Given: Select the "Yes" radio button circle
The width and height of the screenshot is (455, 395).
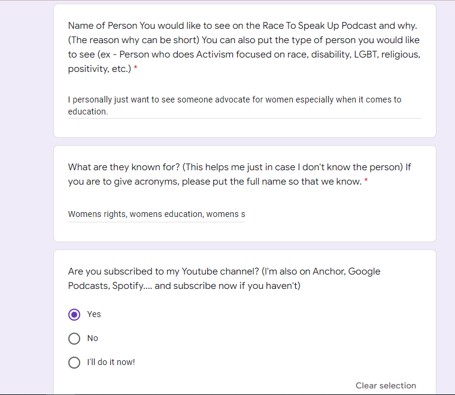Looking at the screenshot, I should (x=74, y=314).
